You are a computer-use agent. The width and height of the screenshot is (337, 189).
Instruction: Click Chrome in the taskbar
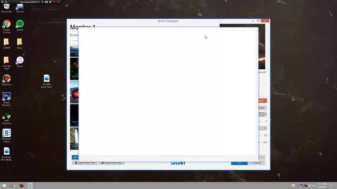coord(13,185)
